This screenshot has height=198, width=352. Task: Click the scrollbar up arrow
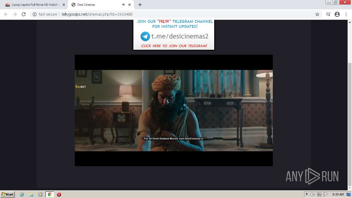coord(350,22)
